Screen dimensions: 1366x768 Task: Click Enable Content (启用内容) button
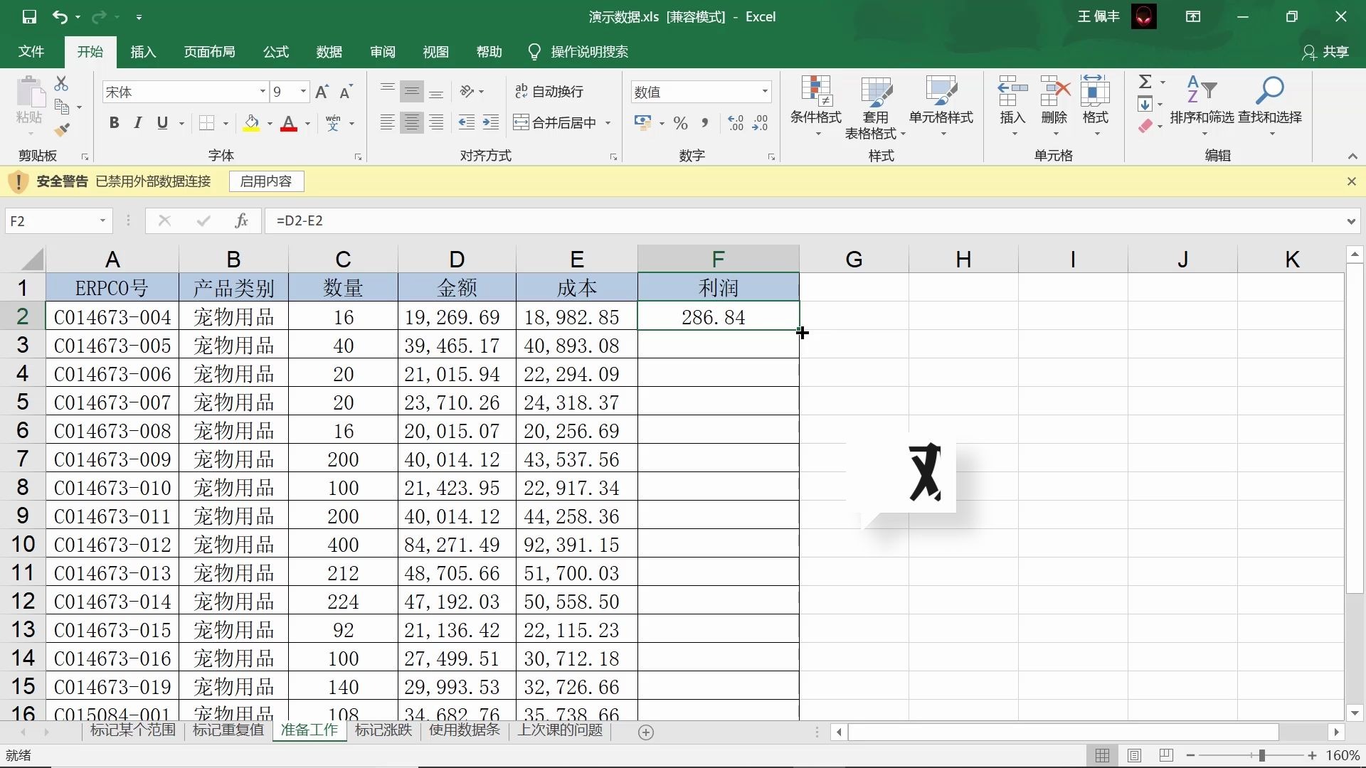pyautogui.click(x=266, y=182)
